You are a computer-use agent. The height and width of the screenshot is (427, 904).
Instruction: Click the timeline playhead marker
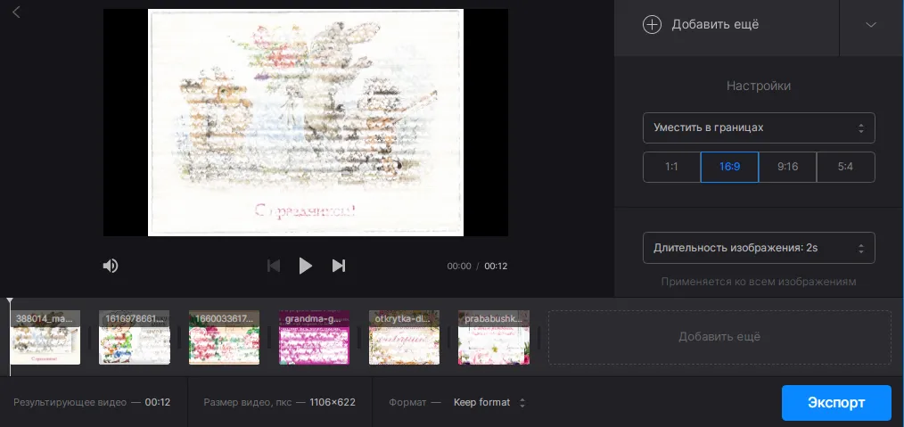pyautogui.click(x=10, y=303)
